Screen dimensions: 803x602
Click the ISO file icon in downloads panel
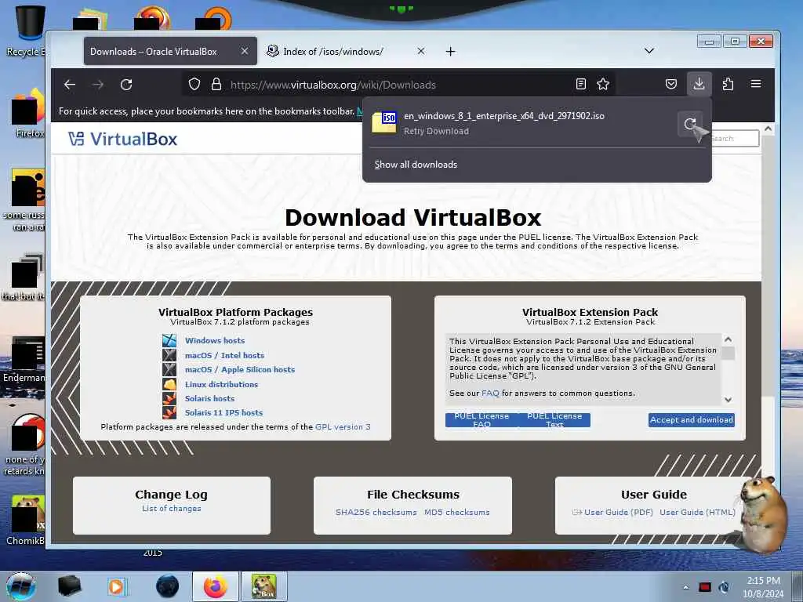click(384, 122)
